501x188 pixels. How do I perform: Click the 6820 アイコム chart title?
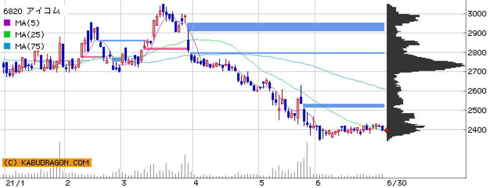(31, 11)
